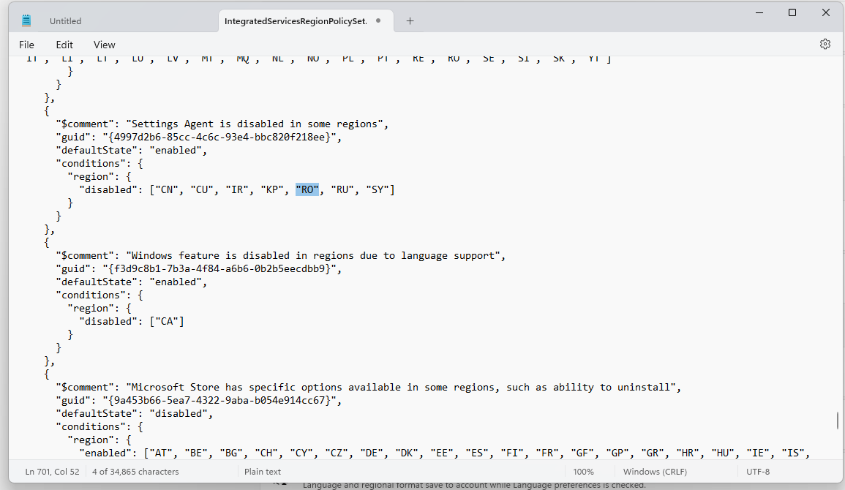Open the File menu
Image resolution: width=845 pixels, height=490 pixels.
coord(26,45)
